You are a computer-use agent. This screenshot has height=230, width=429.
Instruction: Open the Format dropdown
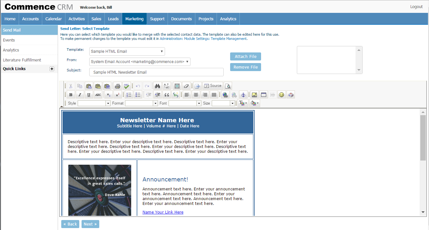click(141, 103)
